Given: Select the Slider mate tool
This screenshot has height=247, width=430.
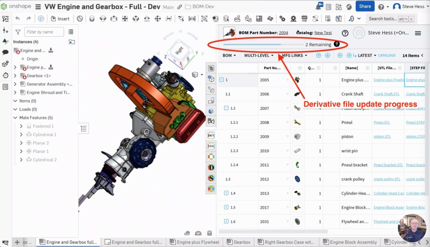Looking at the screenshot, I should tap(114, 18).
